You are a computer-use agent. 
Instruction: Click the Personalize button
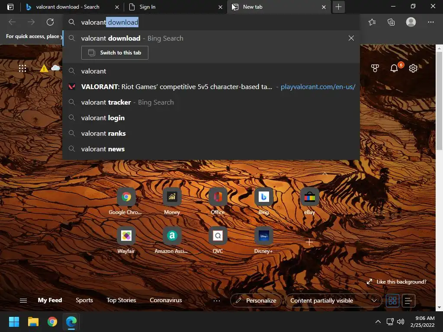[256, 300]
